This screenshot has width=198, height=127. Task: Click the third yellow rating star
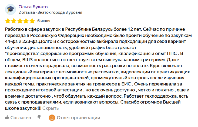(x=20, y=21)
